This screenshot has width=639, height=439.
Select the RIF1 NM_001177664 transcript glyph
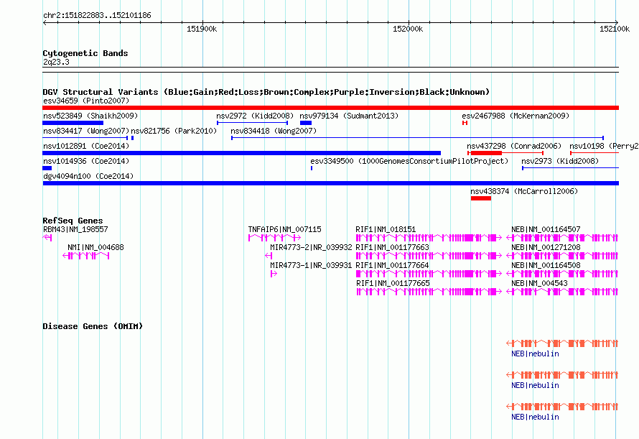tap(429, 274)
